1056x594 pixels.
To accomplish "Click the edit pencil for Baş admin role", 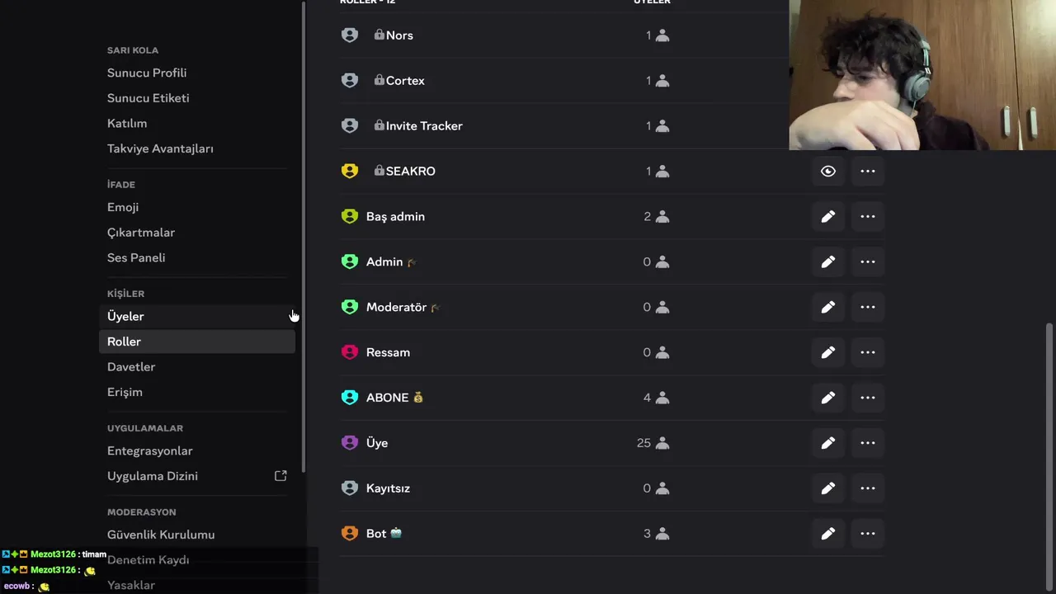I will coord(827,216).
